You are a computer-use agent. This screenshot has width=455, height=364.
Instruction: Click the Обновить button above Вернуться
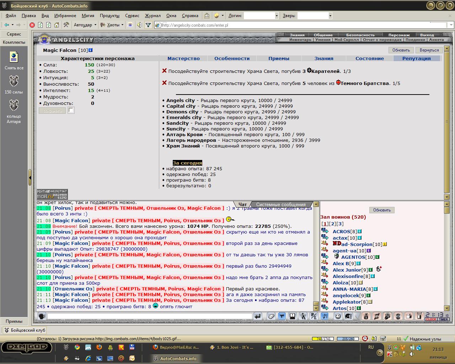click(401, 50)
